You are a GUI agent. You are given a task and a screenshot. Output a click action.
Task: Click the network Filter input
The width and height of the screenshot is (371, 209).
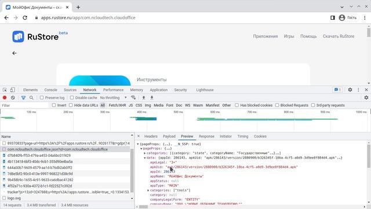24,105
